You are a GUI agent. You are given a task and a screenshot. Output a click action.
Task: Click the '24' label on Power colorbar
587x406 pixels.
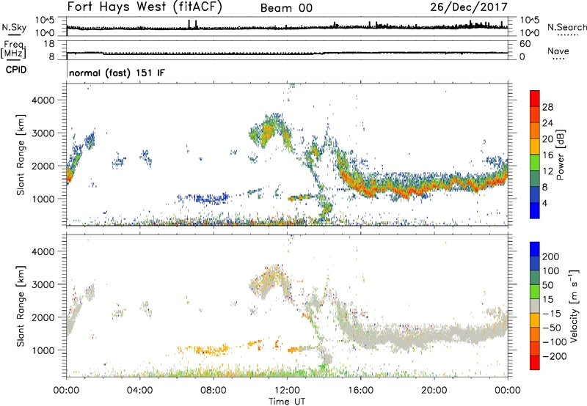point(547,123)
